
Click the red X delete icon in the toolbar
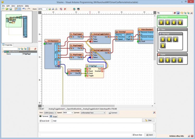[x=65, y=9]
